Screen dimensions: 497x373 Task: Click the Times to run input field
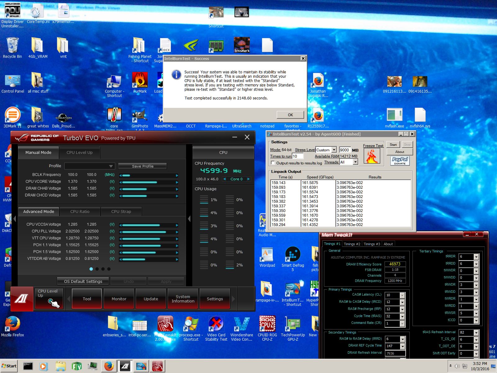[298, 156]
